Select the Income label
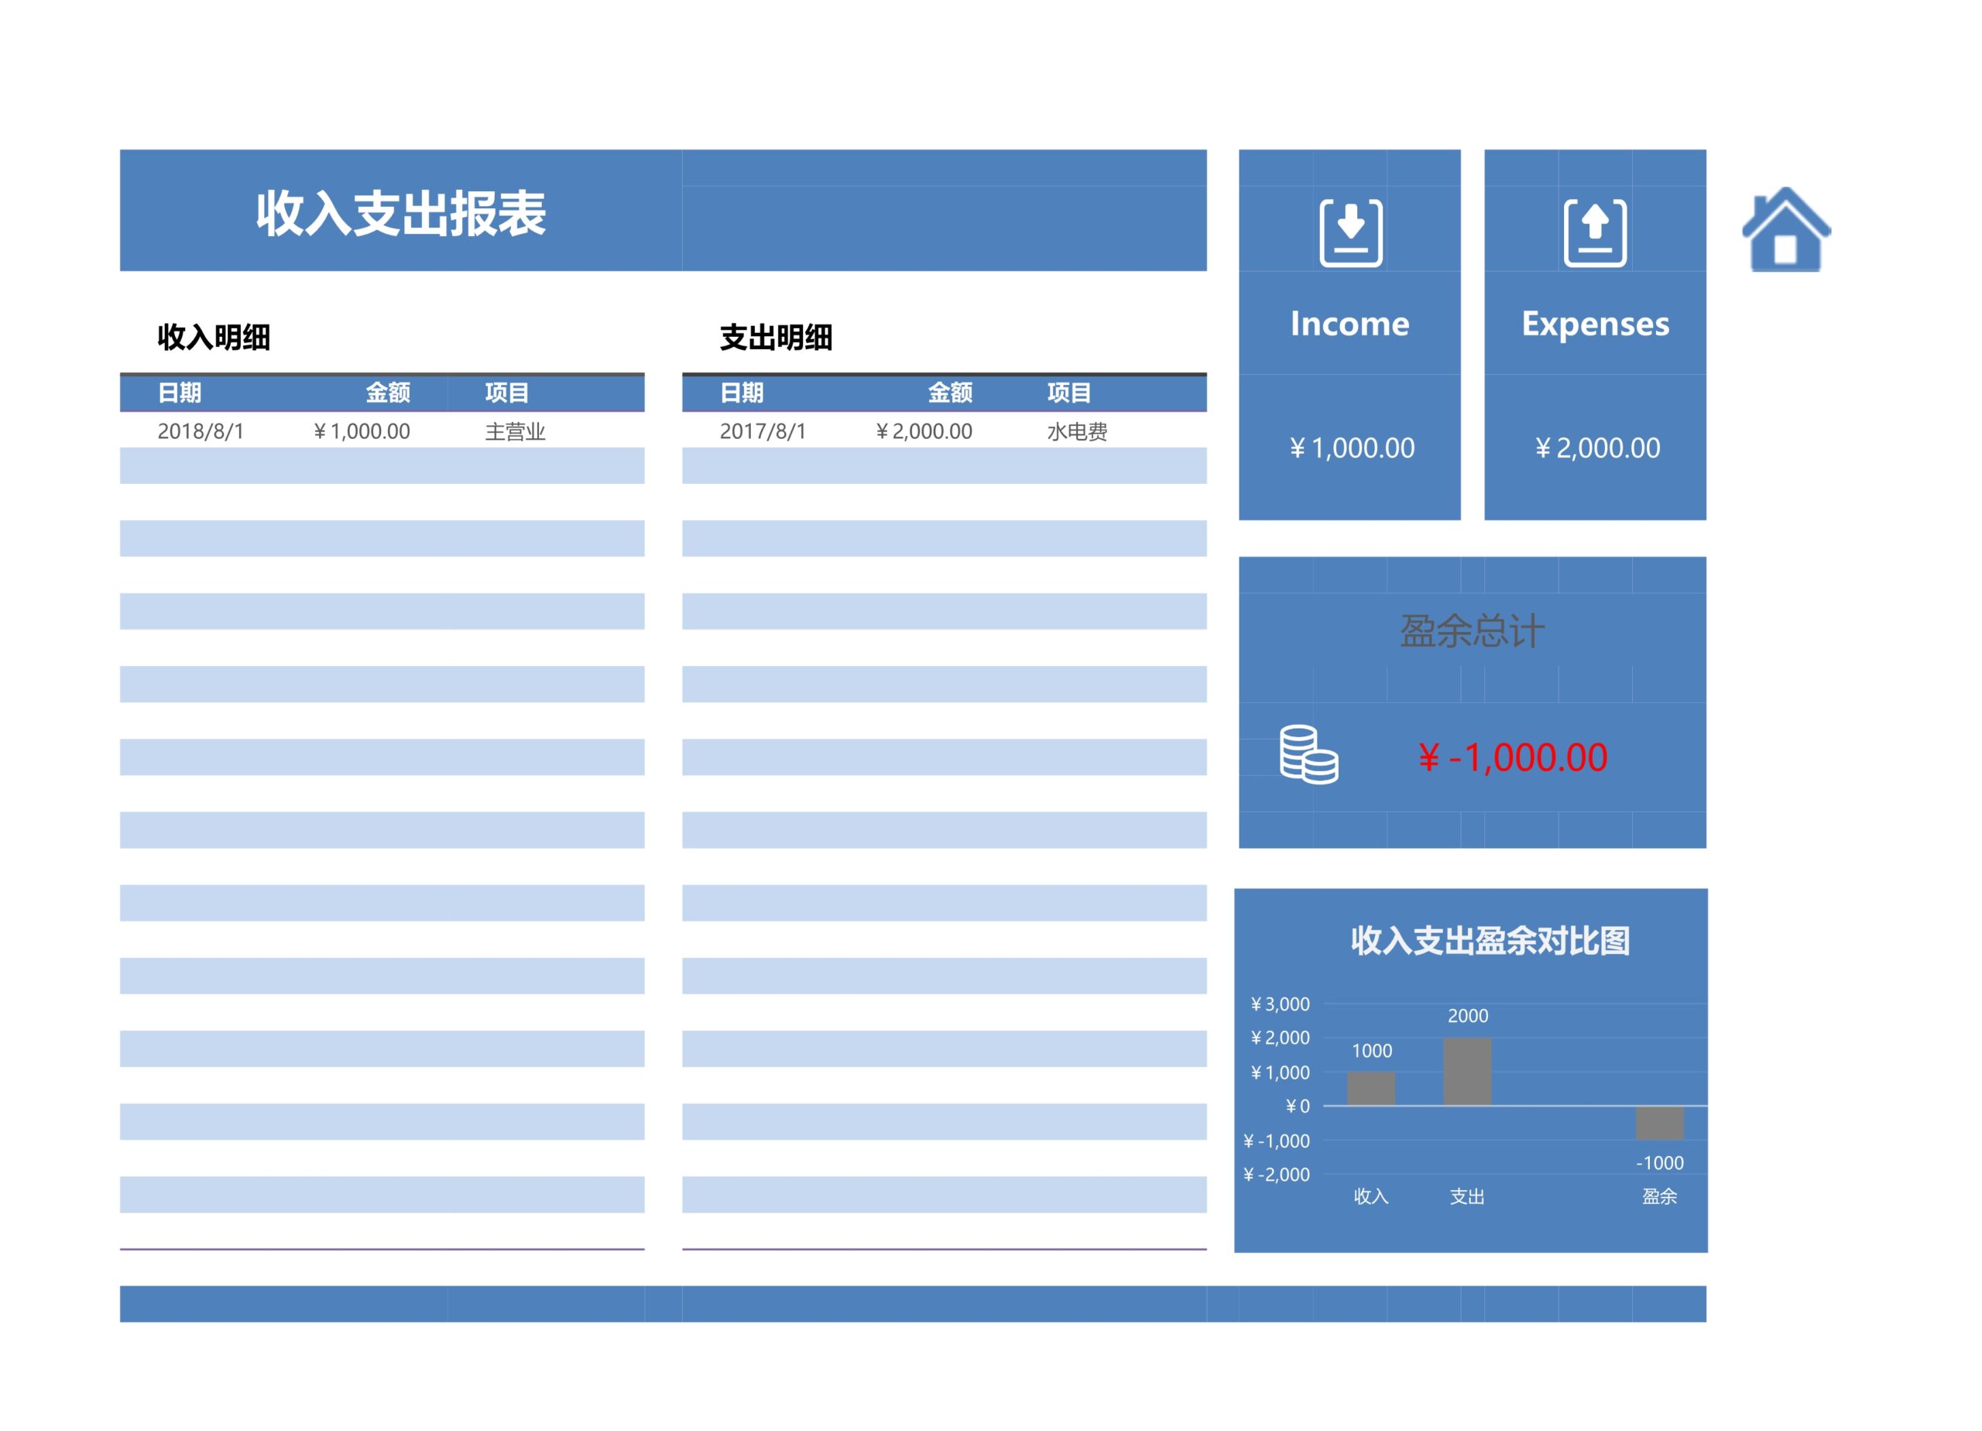 [1349, 324]
